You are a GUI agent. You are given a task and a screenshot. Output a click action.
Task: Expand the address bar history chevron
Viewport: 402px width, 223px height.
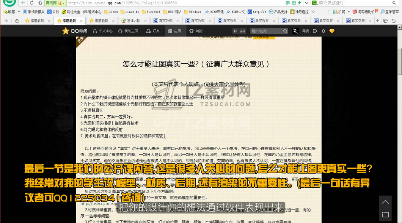[x=307, y=3]
